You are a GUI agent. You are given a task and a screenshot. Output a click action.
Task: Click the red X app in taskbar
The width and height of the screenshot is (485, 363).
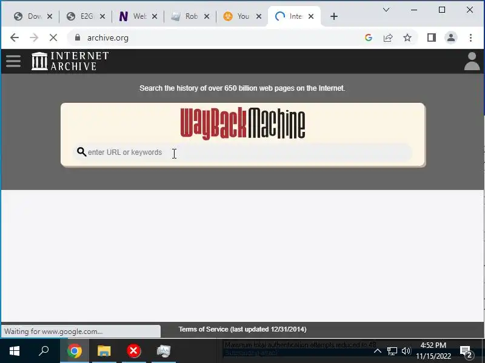[x=133, y=351]
